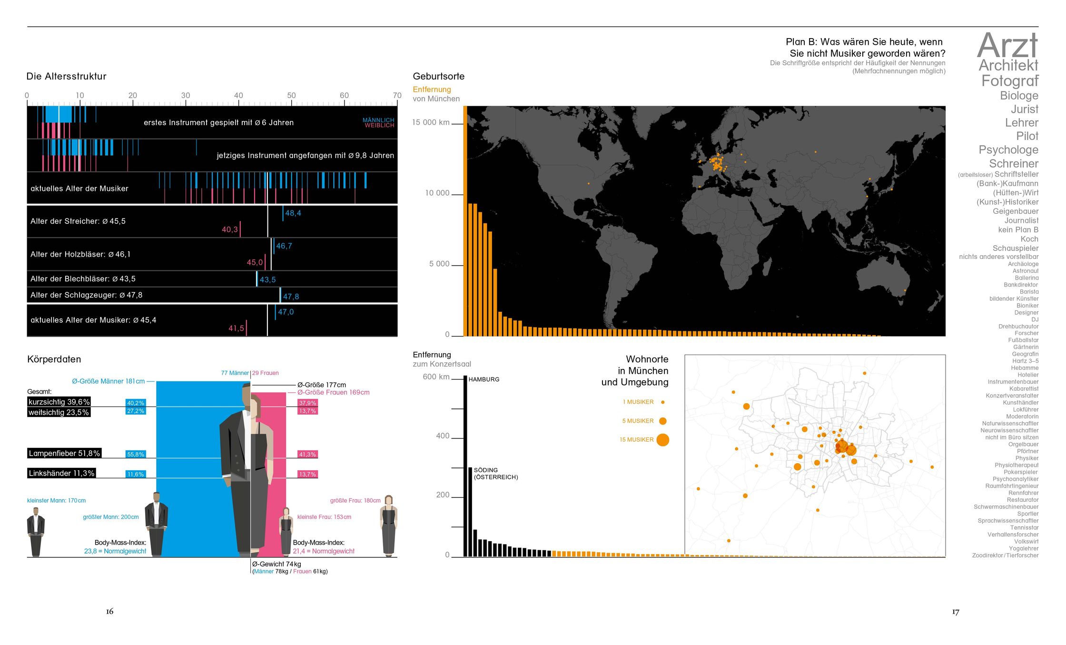The image size is (1066, 645).
Task: Click the pink 41,3% percentage swatch
Action: click(x=307, y=455)
